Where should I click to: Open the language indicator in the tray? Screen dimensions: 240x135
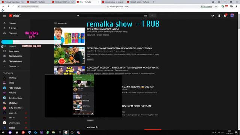223,132
